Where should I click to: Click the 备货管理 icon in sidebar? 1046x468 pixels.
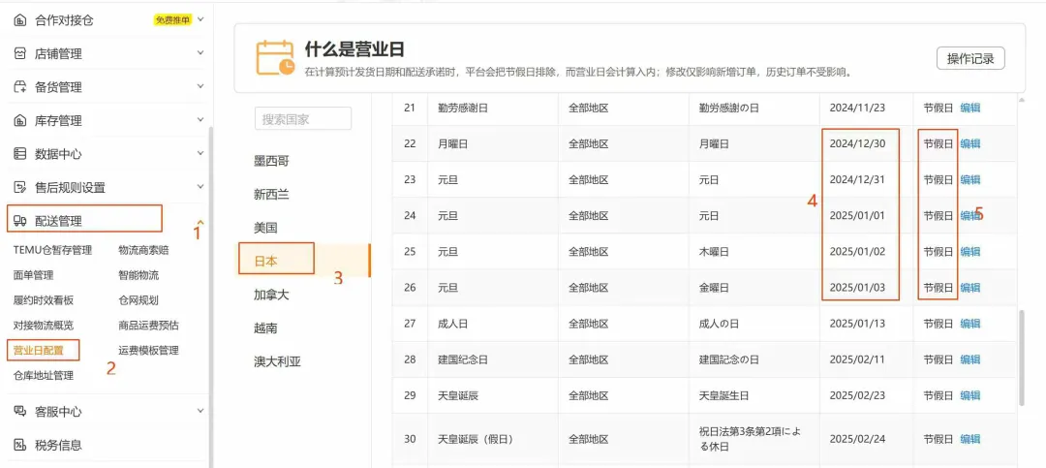click(x=20, y=87)
